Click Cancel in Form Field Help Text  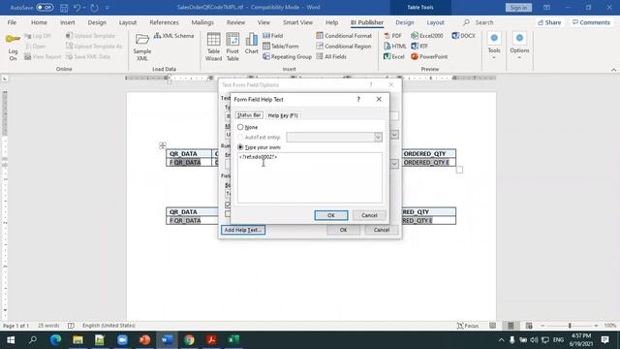(x=369, y=215)
